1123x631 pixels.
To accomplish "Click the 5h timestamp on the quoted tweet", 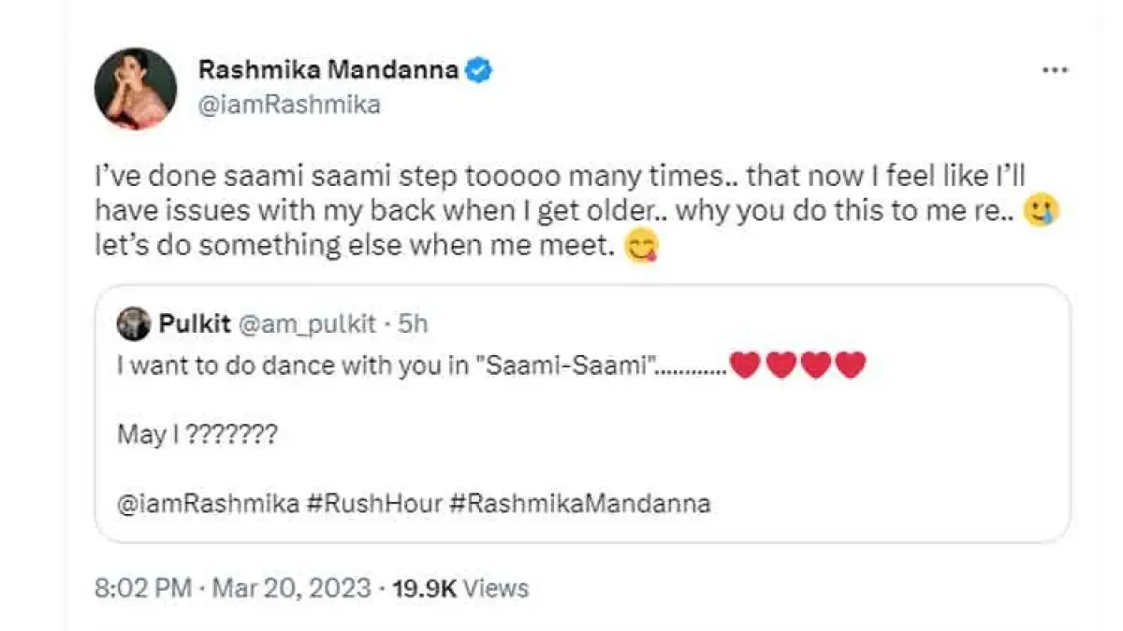I will (413, 324).
